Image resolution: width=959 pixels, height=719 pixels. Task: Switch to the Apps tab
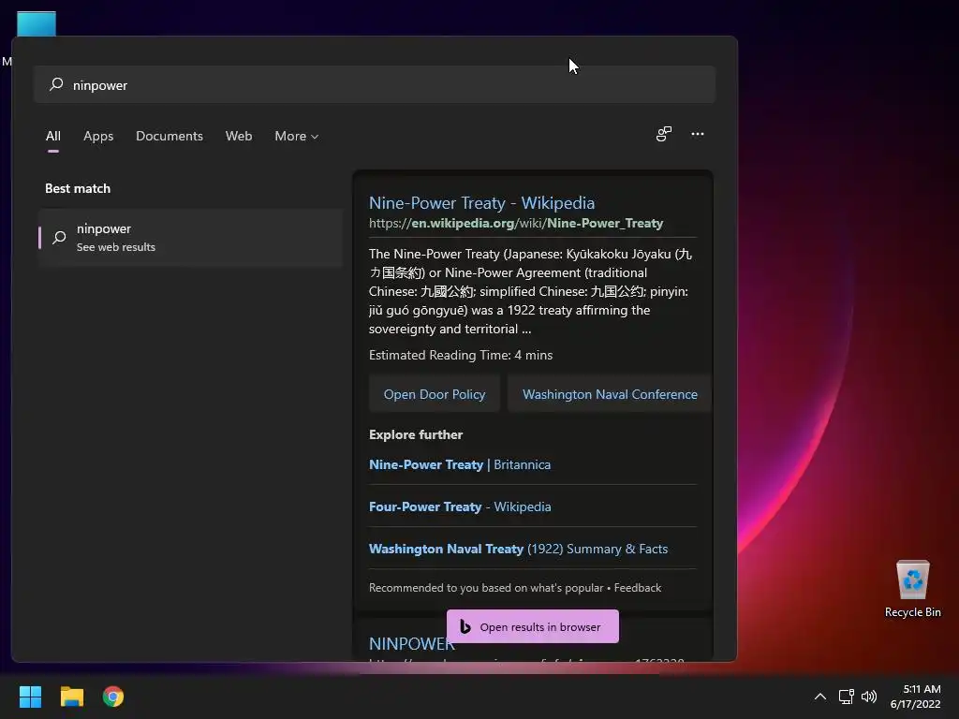[98, 136]
